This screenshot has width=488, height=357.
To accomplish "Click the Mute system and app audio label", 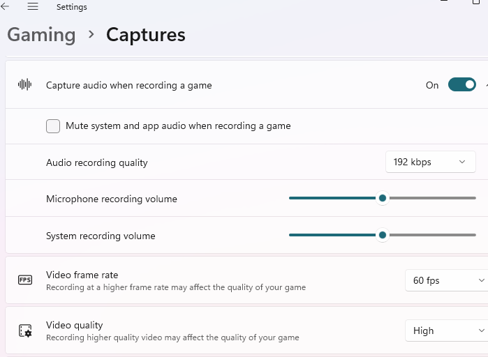I will (x=178, y=126).
